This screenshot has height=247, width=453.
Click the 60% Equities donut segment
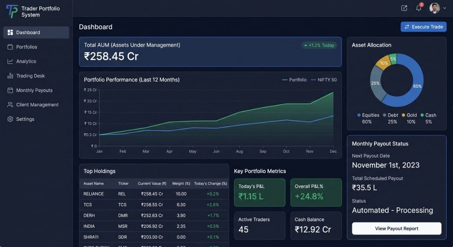coord(417,86)
